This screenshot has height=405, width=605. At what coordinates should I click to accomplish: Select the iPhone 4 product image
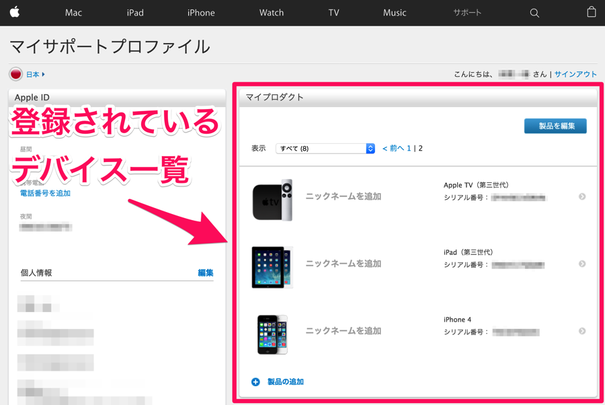[272, 334]
